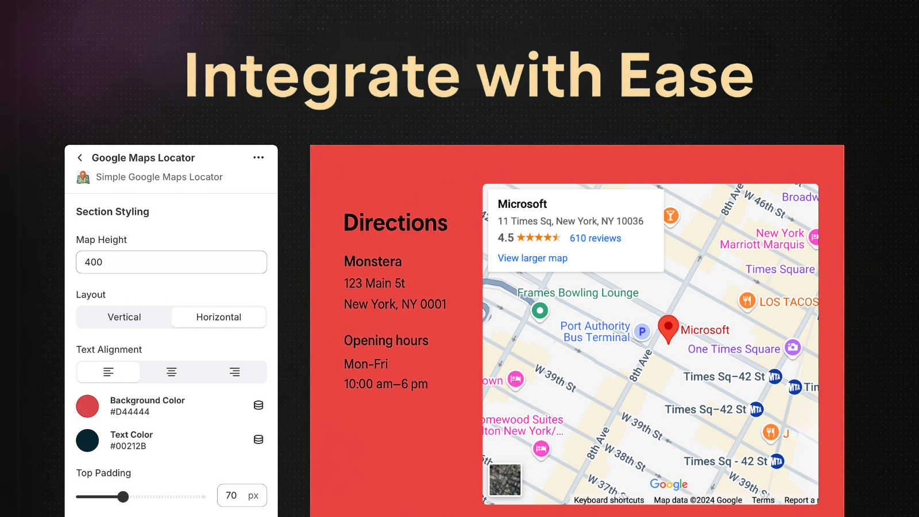Screen dimensions: 919x517
Task: Click the LOS TACOS restaurant marker
Action: [747, 300]
